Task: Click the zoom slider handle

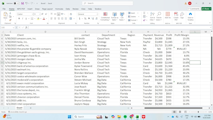Action: click(198, 112)
